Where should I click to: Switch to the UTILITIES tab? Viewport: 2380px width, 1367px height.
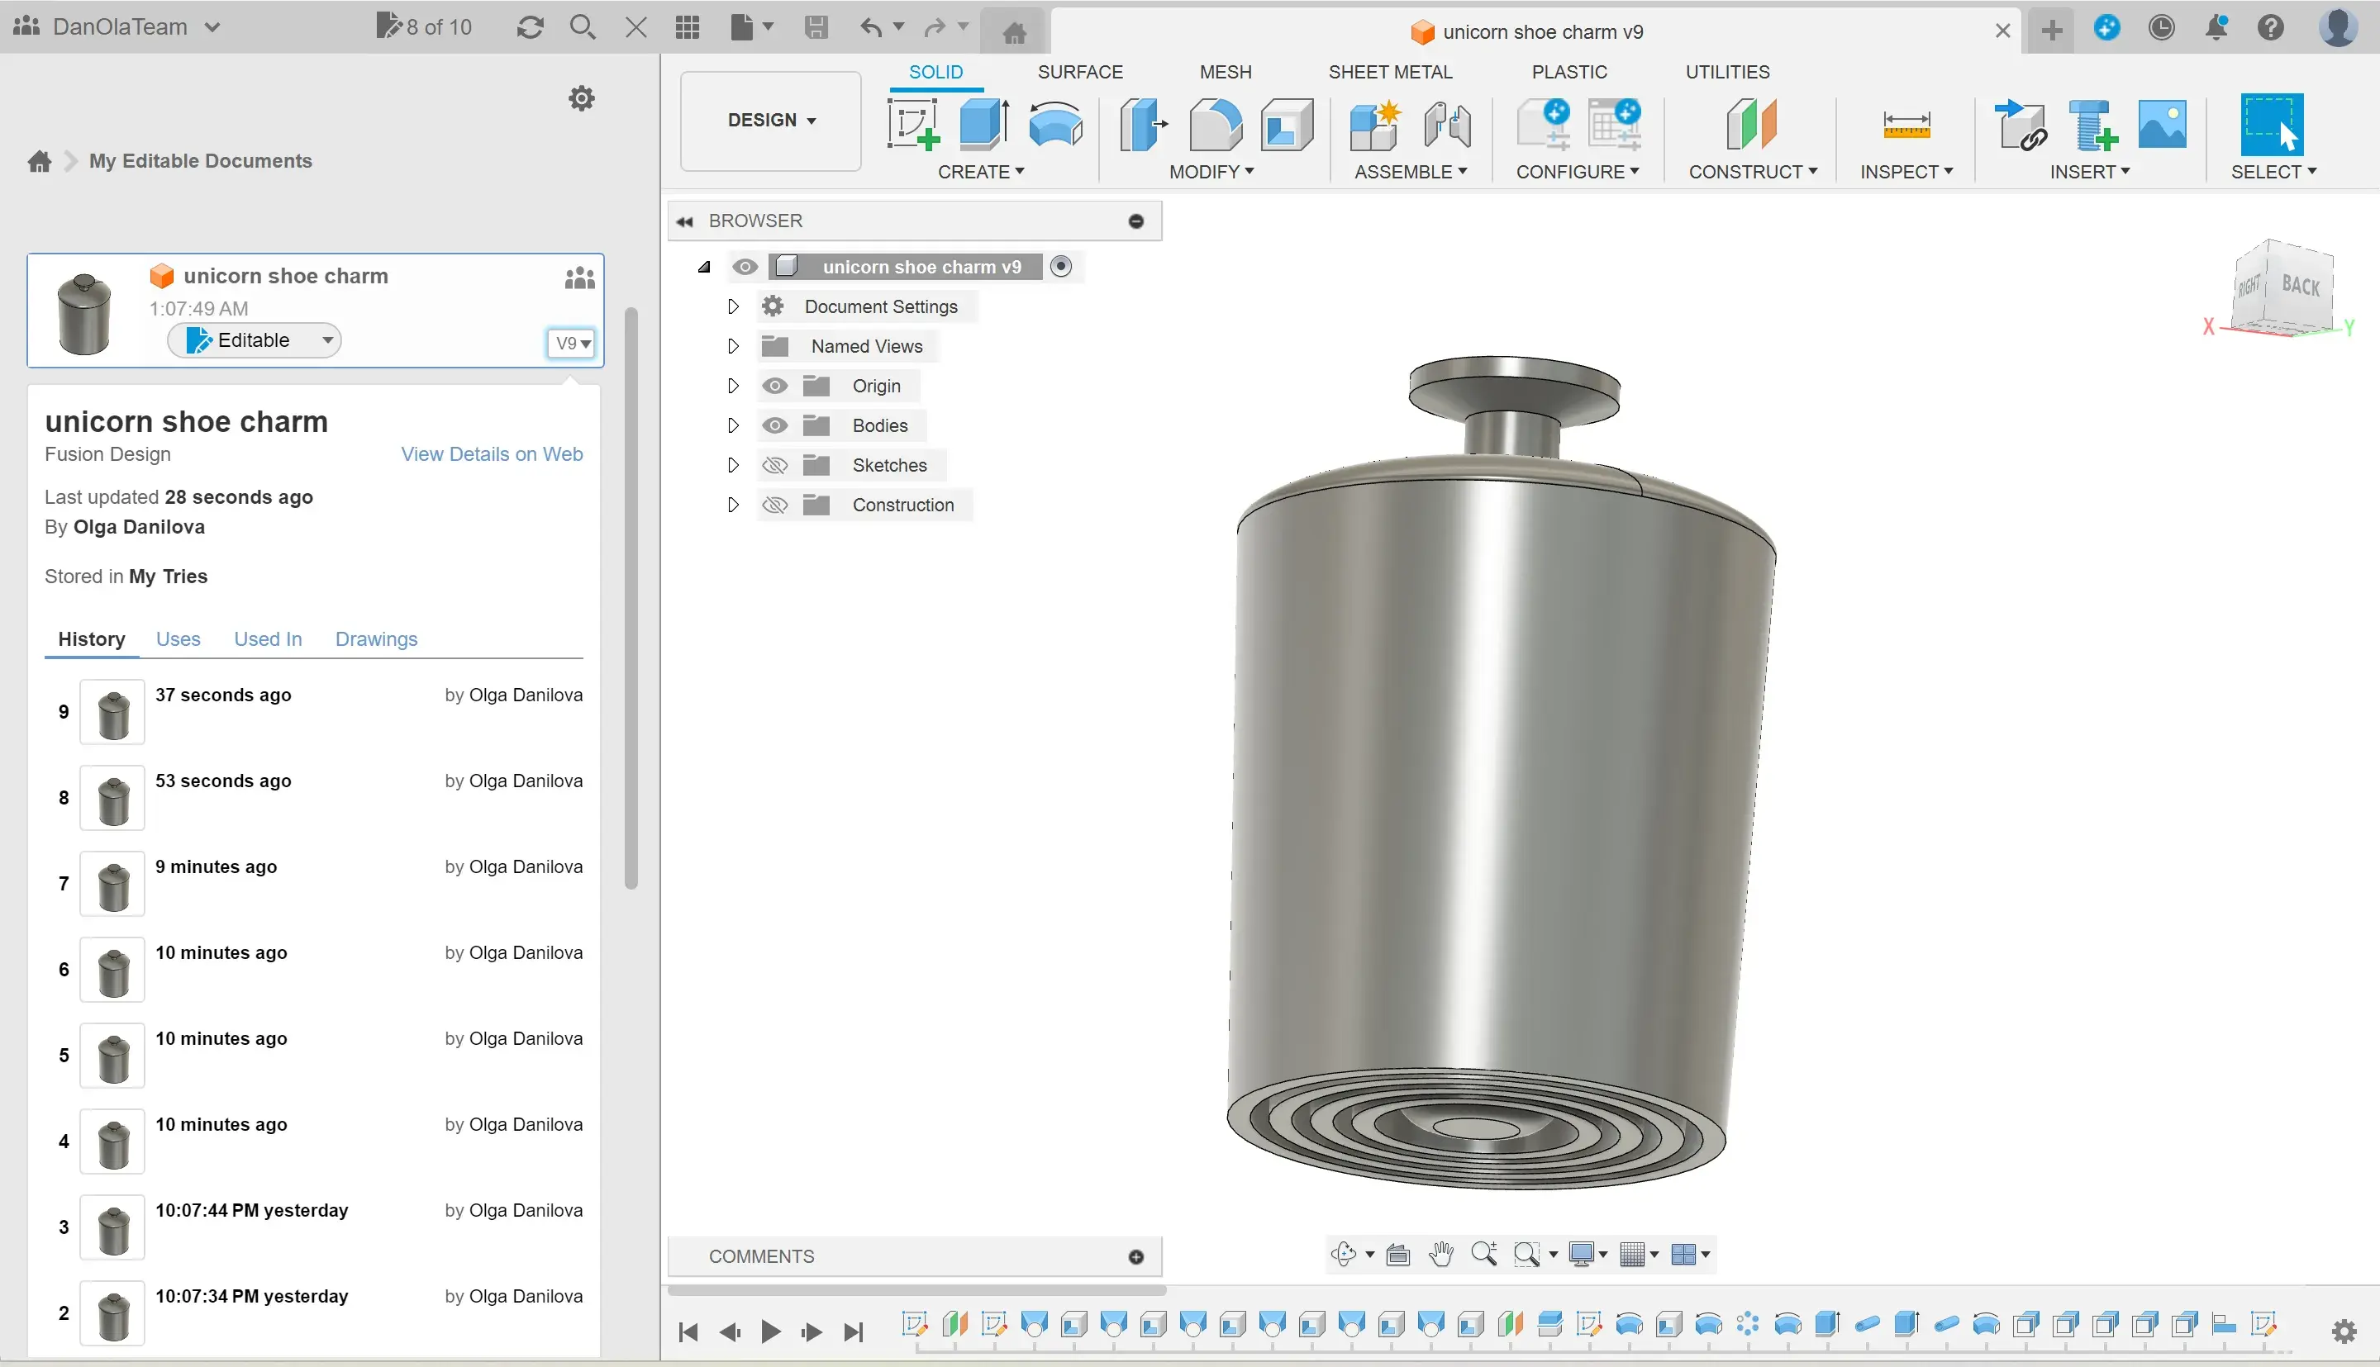pyautogui.click(x=1726, y=73)
